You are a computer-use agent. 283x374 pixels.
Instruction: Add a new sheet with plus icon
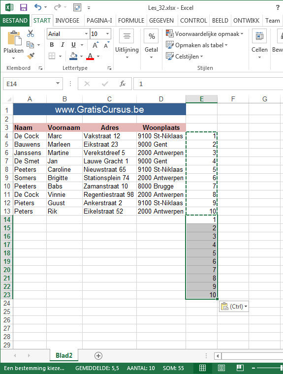point(98,356)
